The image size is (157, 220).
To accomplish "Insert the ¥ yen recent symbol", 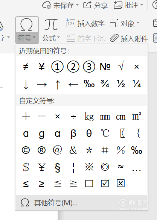I will point(42,67).
